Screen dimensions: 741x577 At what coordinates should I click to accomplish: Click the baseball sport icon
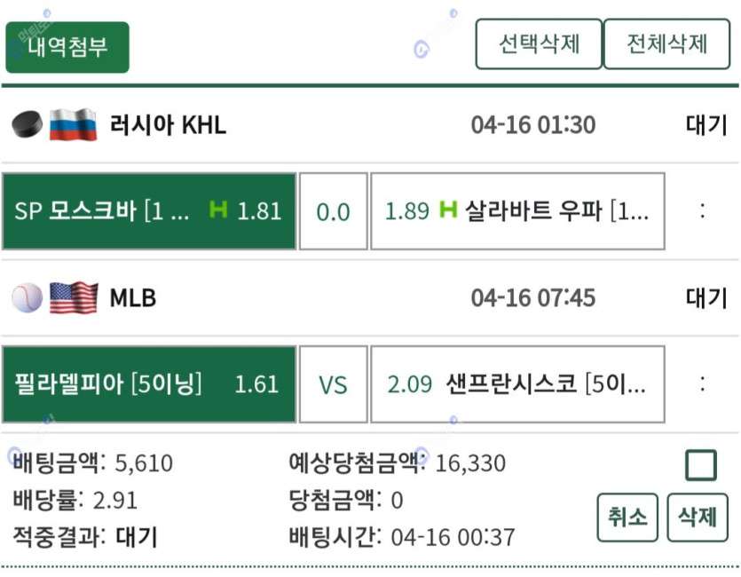tap(27, 297)
